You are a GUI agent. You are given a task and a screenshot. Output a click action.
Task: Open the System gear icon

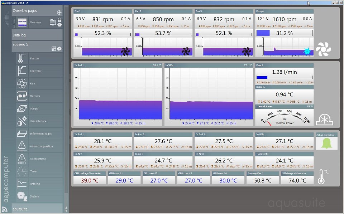click(22, 196)
